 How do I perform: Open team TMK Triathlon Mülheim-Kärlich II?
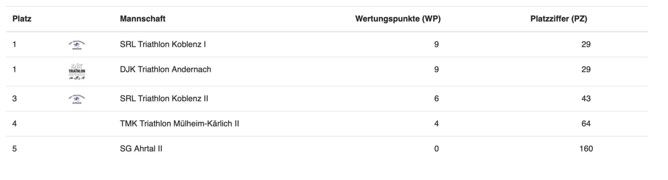pyautogui.click(x=179, y=124)
